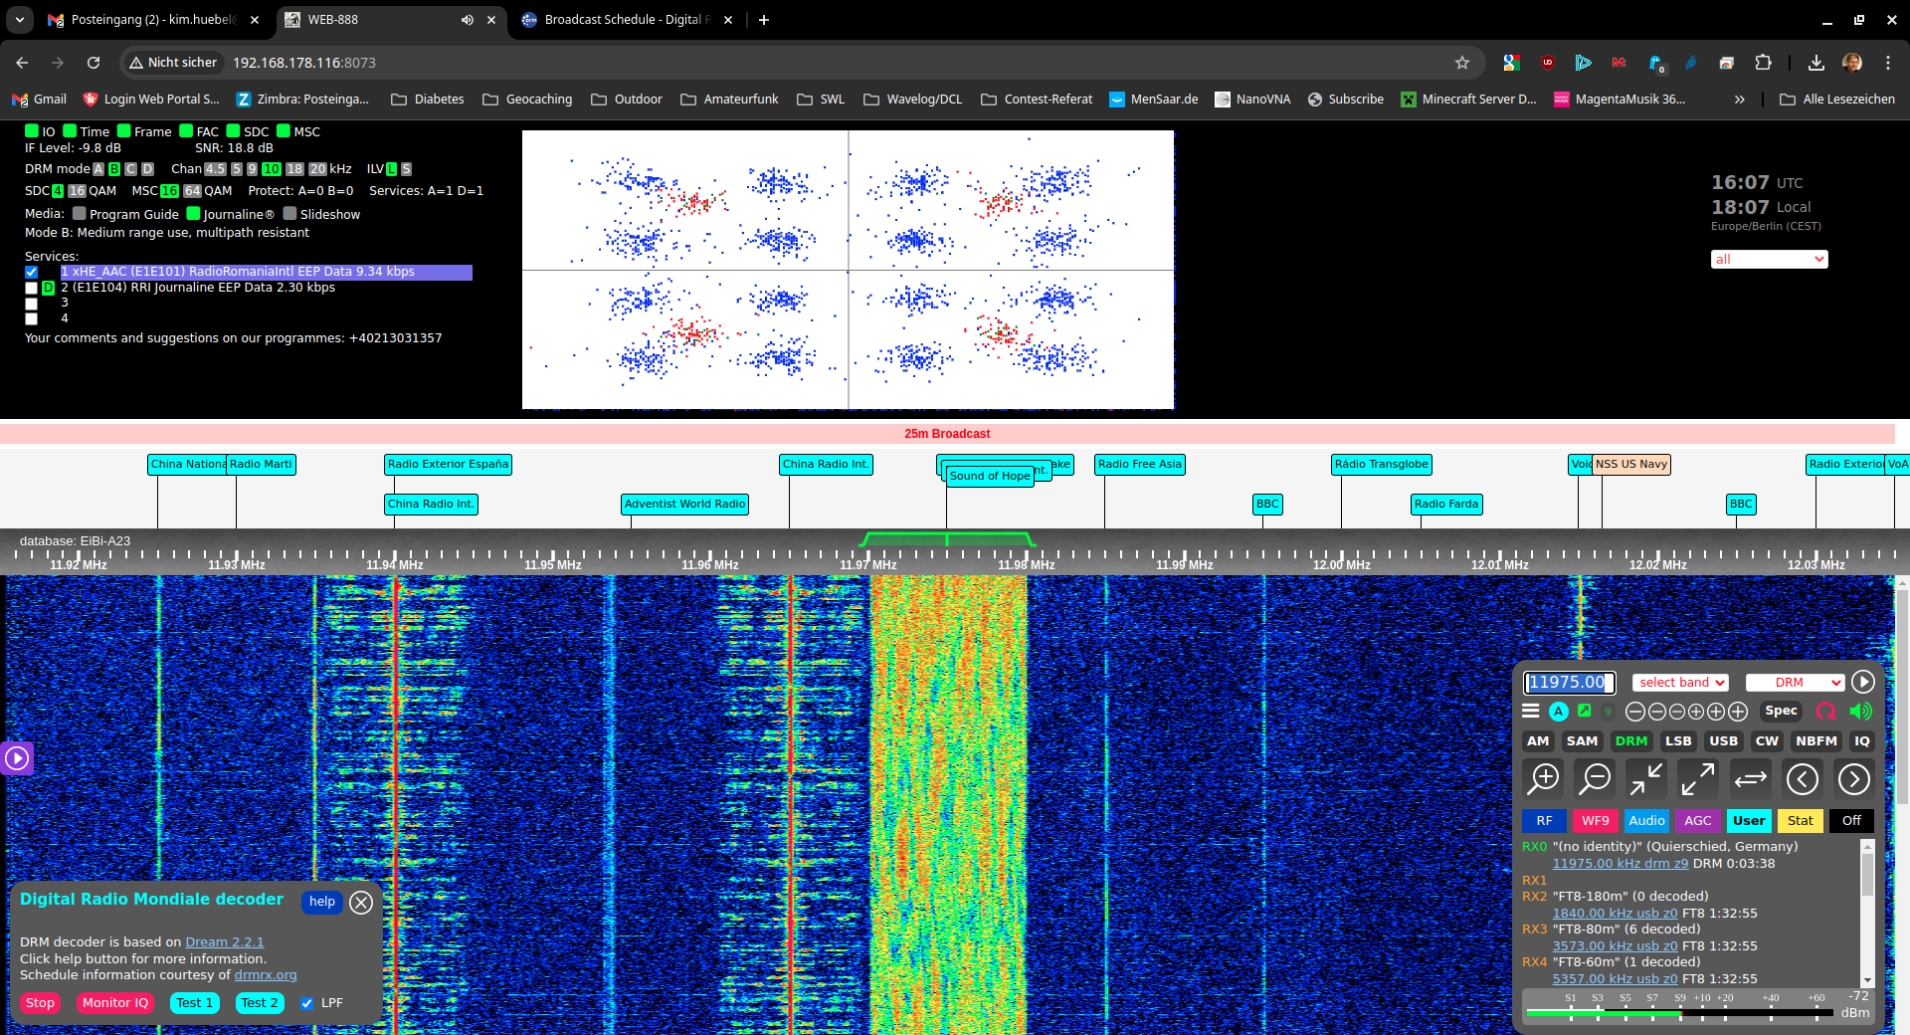
Task: Page waterfall right with the circled arrow
Action: pos(1853,779)
